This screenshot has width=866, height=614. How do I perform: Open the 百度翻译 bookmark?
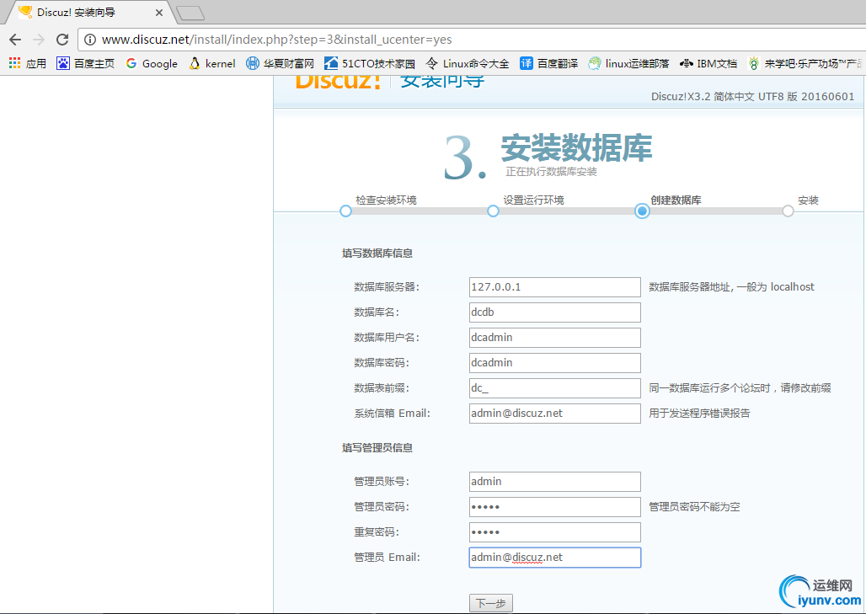549,63
